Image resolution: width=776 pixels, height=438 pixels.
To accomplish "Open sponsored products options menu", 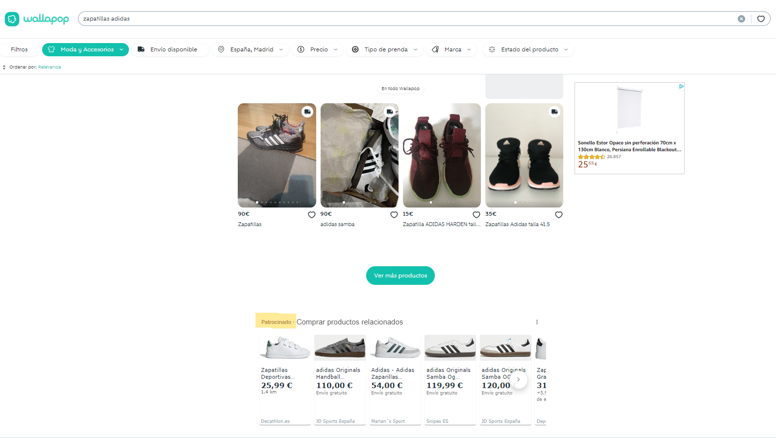I will click(x=537, y=322).
